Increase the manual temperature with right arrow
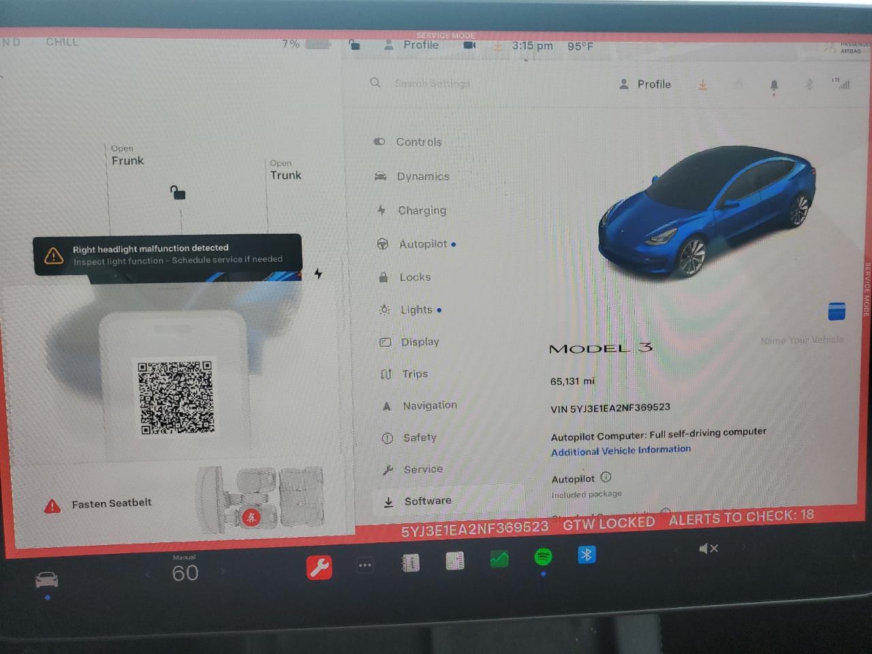 click(x=222, y=571)
